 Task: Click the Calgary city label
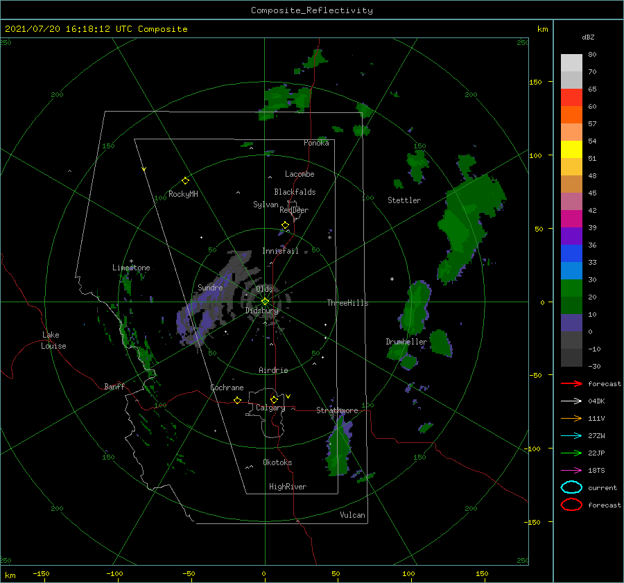coord(270,408)
